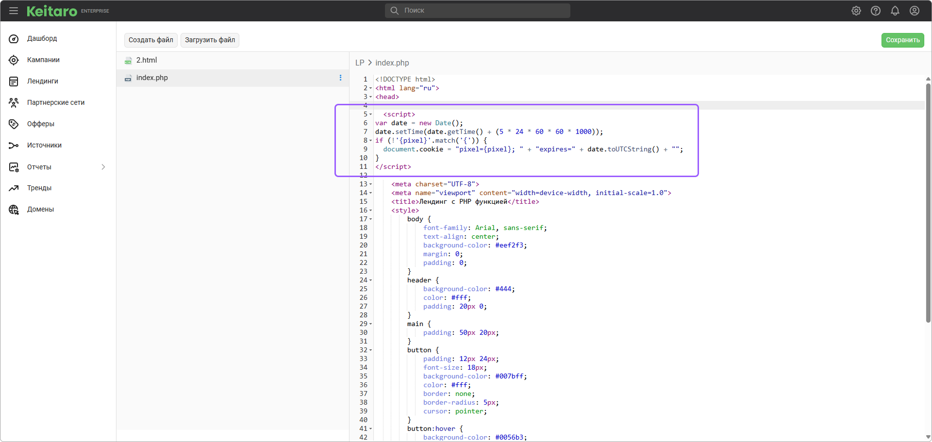Click the index.php file icon
Image resolution: width=932 pixels, height=442 pixels.
(128, 78)
